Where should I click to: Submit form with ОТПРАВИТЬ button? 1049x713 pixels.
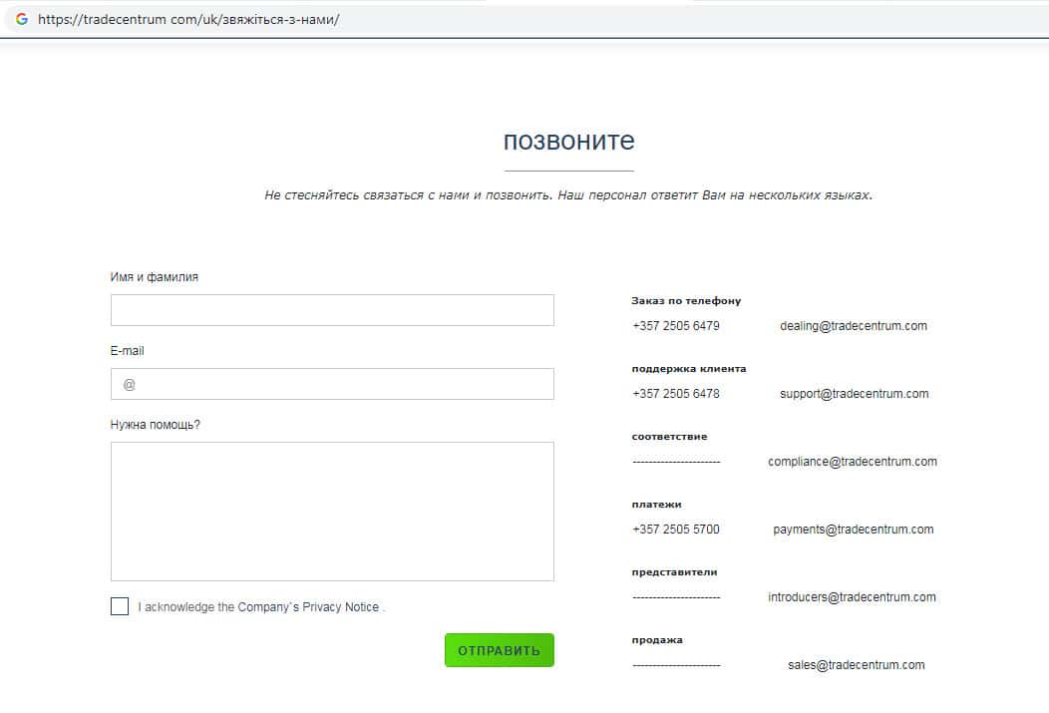[500, 650]
